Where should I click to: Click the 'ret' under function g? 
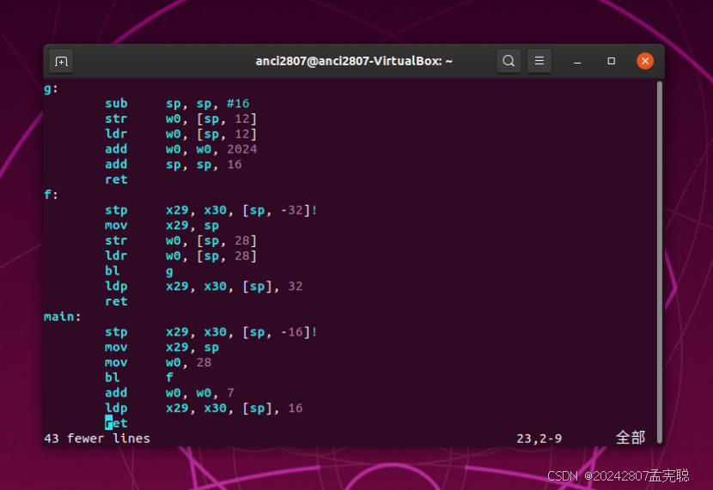pos(116,180)
